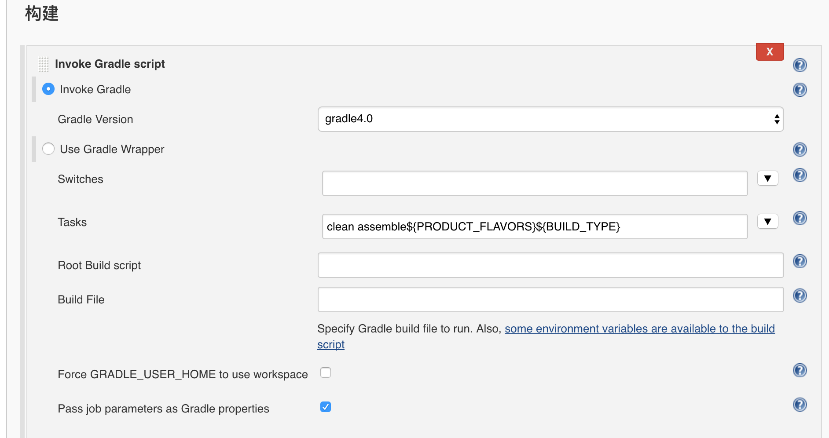Open help for Pass job parameters option
The width and height of the screenshot is (829, 438).
click(x=800, y=405)
